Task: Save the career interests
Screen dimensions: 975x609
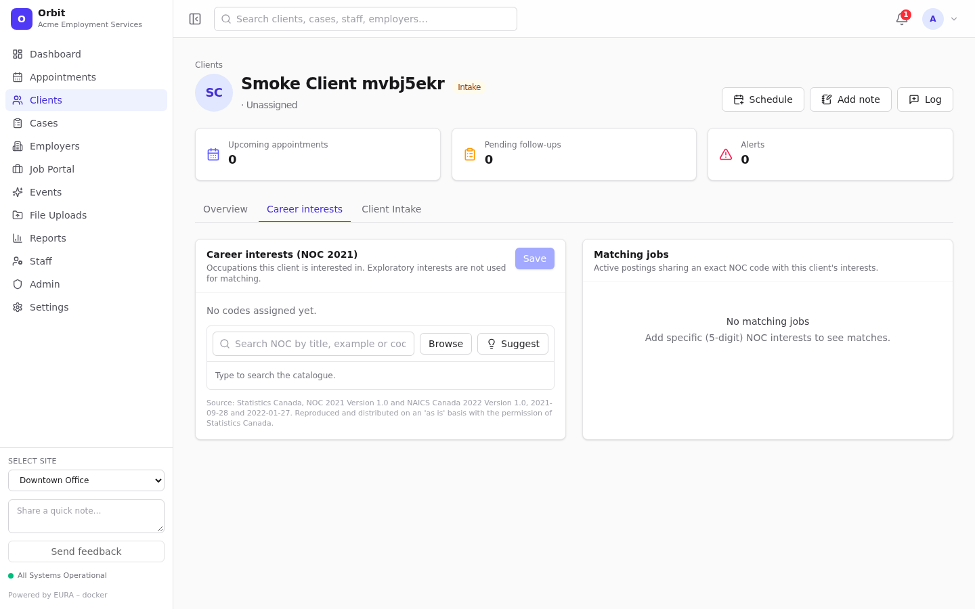Action: tap(535, 258)
